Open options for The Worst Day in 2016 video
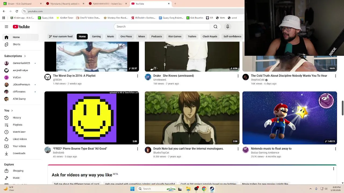Image resolution: width=344 pixels, height=193 pixels. click(x=137, y=76)
